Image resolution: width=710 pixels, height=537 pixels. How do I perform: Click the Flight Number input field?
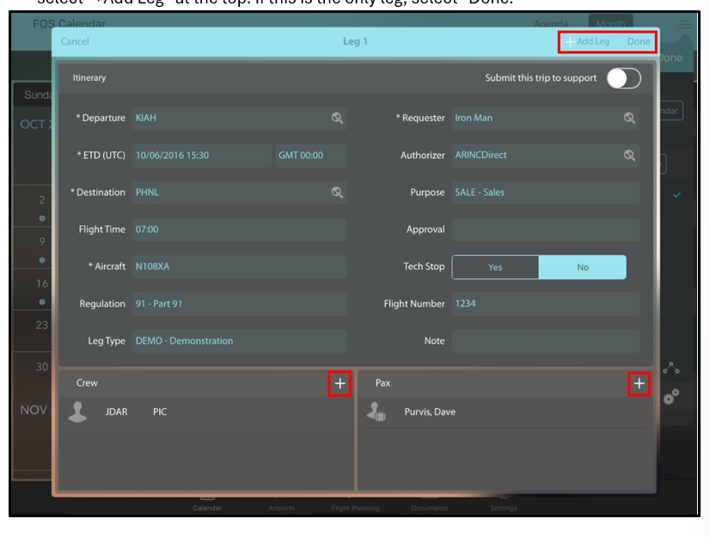(545, 304)
